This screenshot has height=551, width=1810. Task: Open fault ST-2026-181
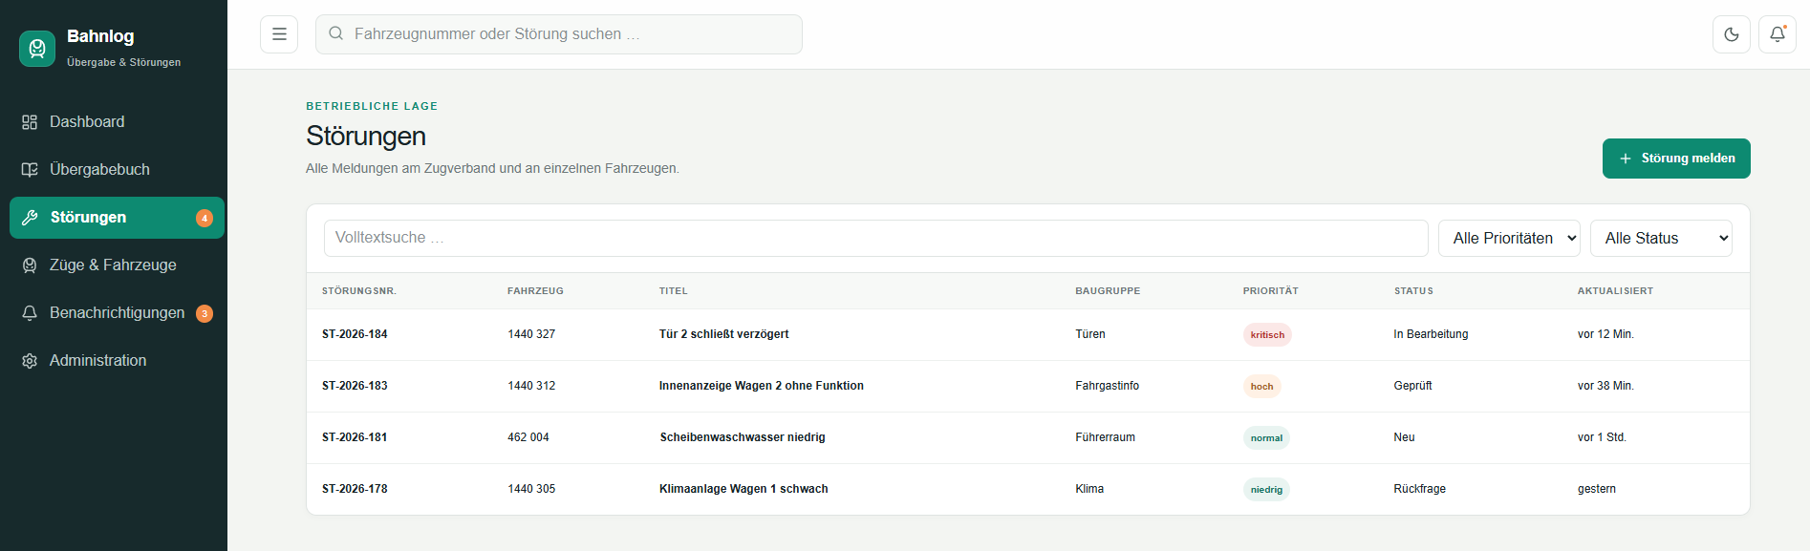[355, 437]
